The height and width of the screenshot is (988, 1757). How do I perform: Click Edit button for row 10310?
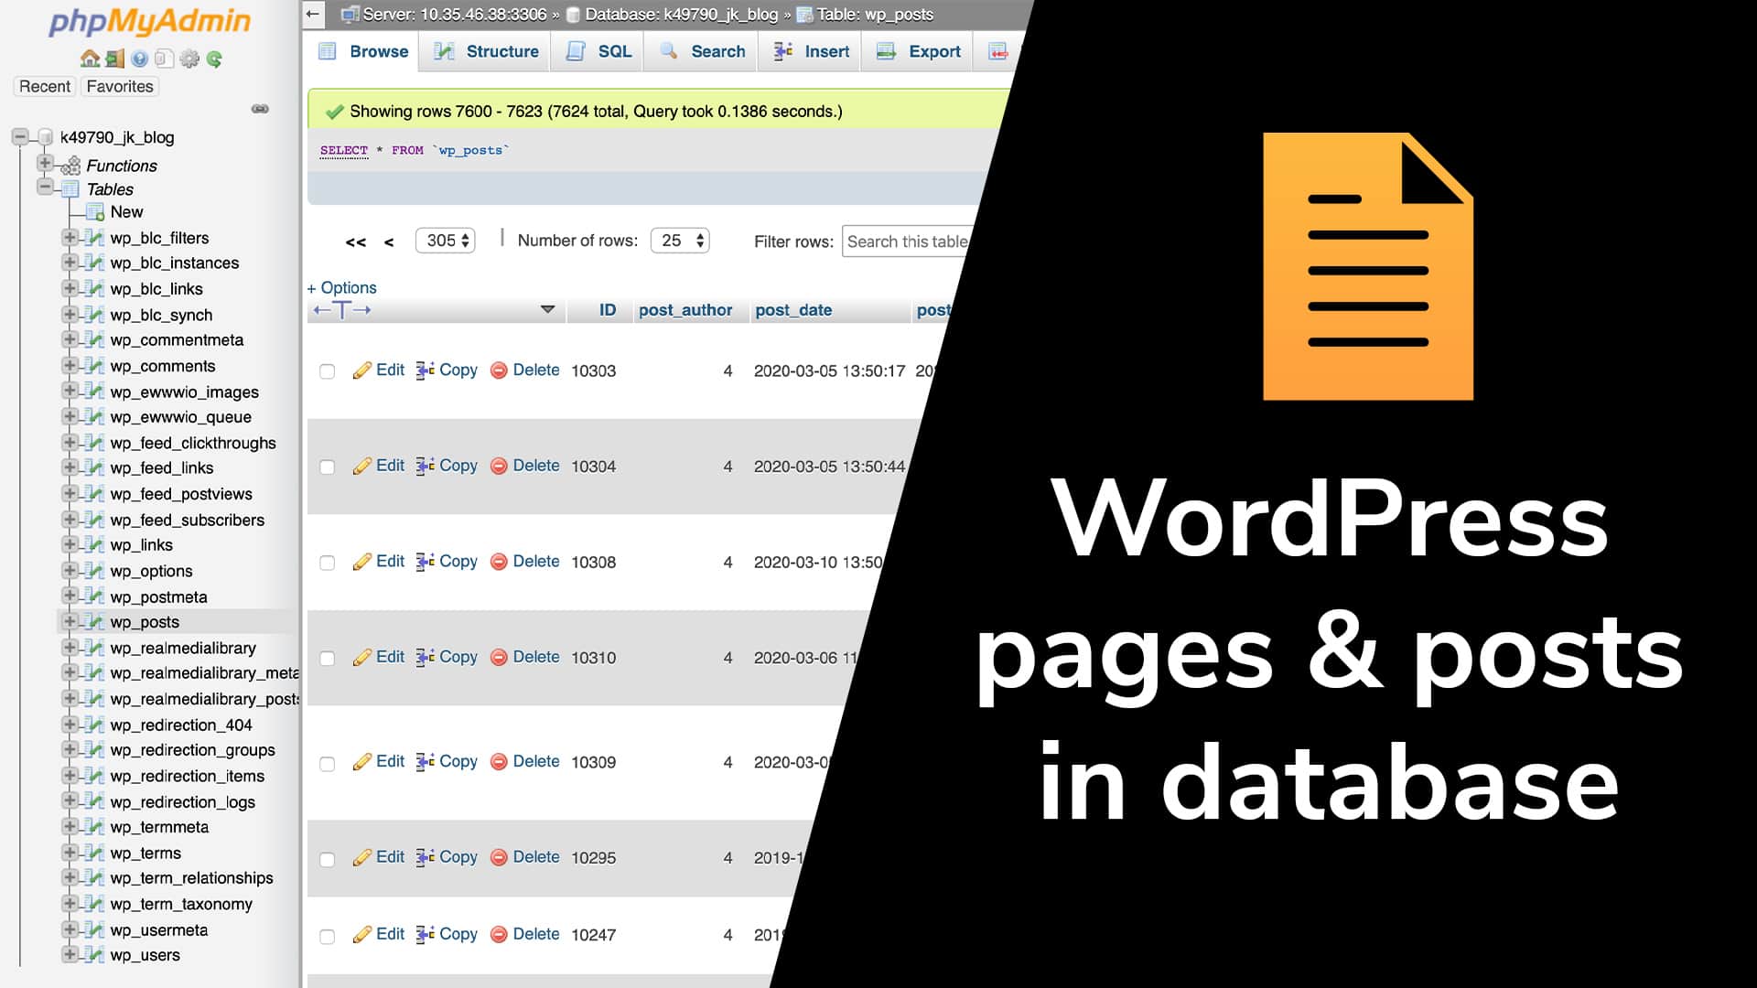[x=378, y=656]
